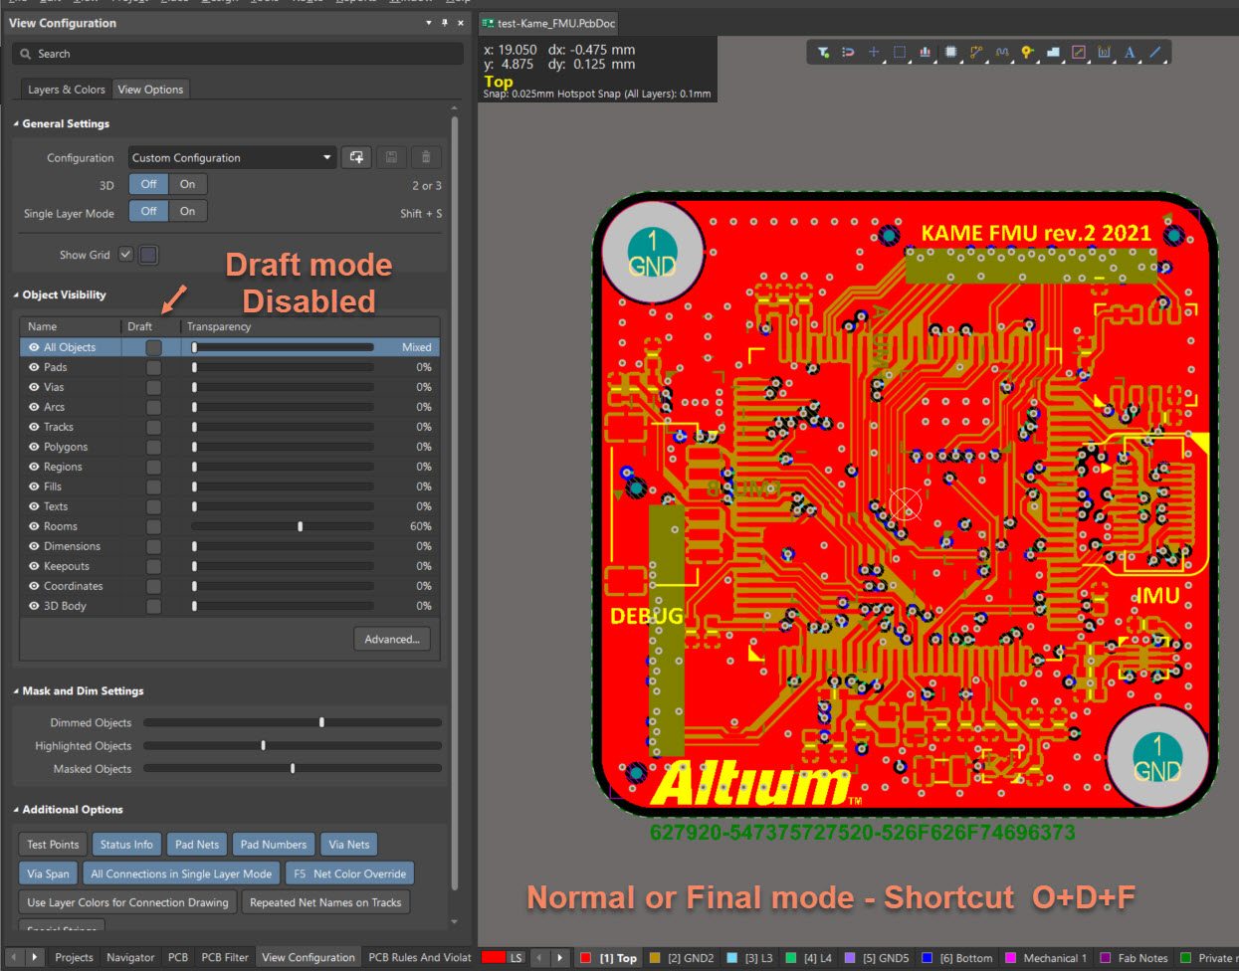Select the Place String text tool

click(x=1130, y=53)
